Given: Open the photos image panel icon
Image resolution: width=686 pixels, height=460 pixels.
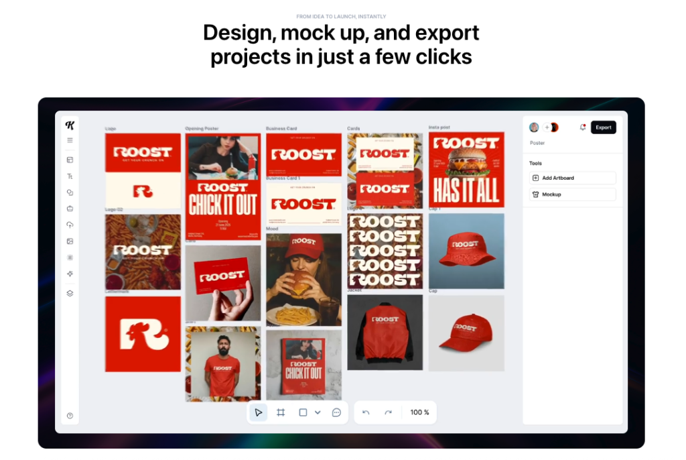Looking at the screenshot, I should (70, 241).
